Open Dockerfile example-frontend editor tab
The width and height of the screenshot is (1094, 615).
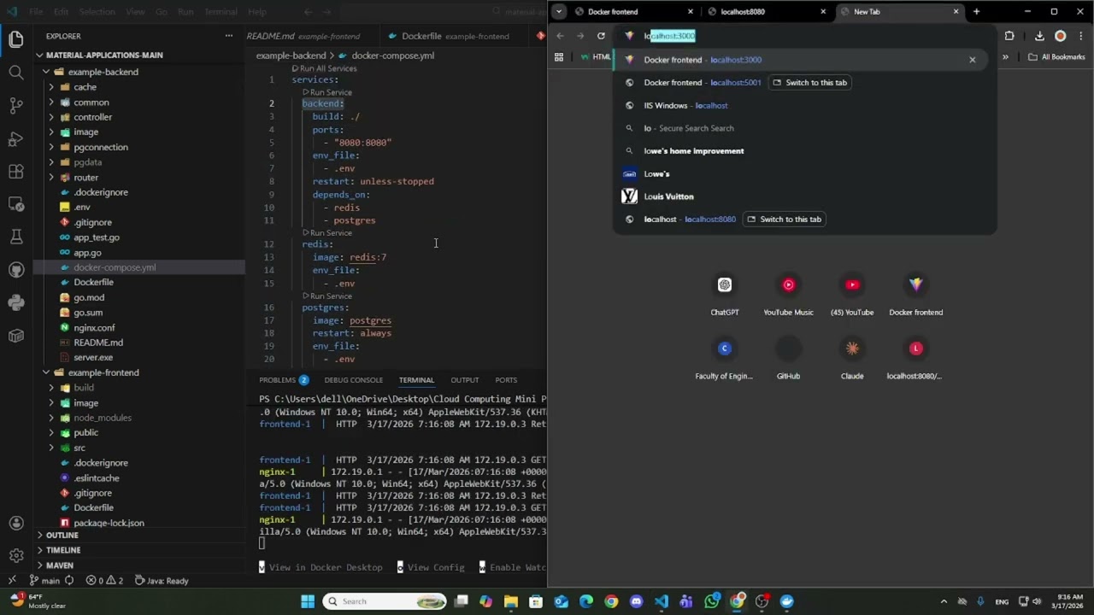(x=456, y=36)
